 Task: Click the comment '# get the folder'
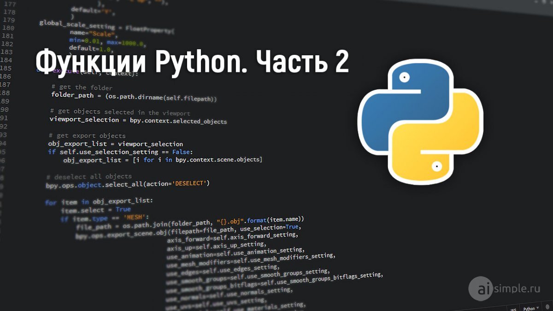tap(82, 87)
